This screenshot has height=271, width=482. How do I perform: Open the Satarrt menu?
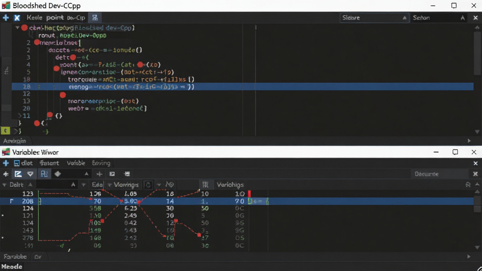(x=49, y=163)
